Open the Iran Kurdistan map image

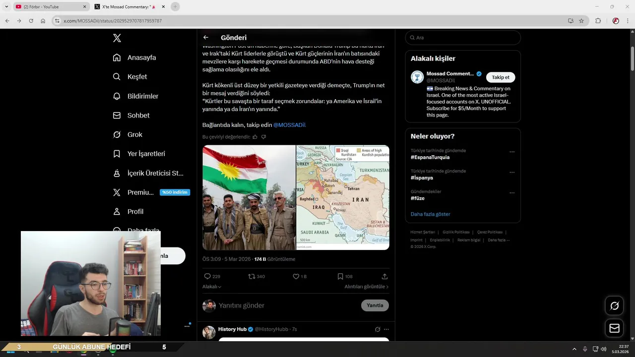click(343, 197)
